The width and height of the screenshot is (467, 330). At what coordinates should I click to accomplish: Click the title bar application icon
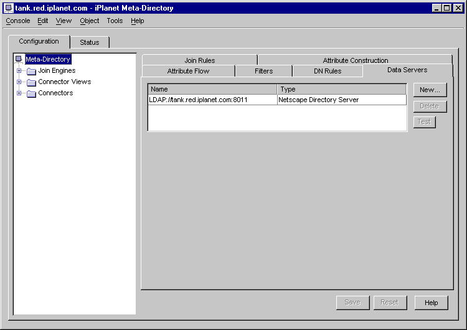8,8
